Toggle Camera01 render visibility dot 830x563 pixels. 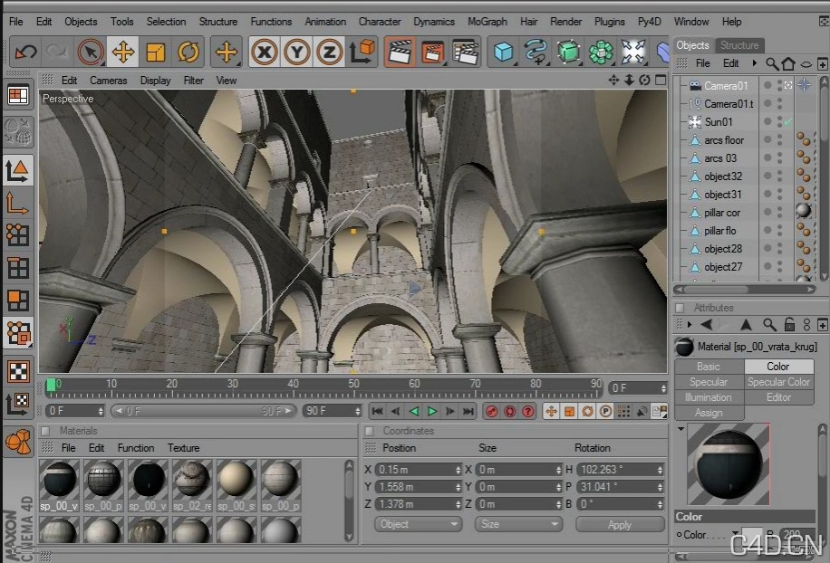(x=779, y=89)
